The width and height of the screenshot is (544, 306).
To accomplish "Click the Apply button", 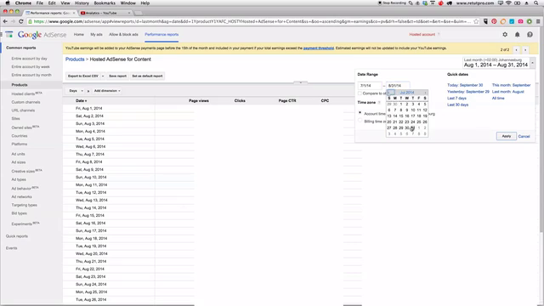I will click(x=507, y=136).
